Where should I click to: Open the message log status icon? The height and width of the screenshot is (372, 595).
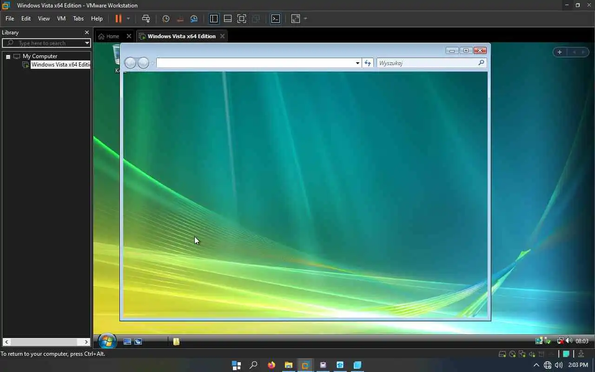coord(566,354)
